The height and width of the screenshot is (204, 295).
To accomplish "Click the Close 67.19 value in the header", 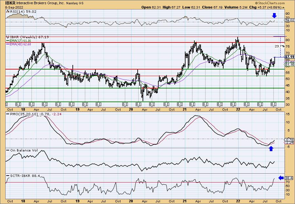I will point(212,7).
